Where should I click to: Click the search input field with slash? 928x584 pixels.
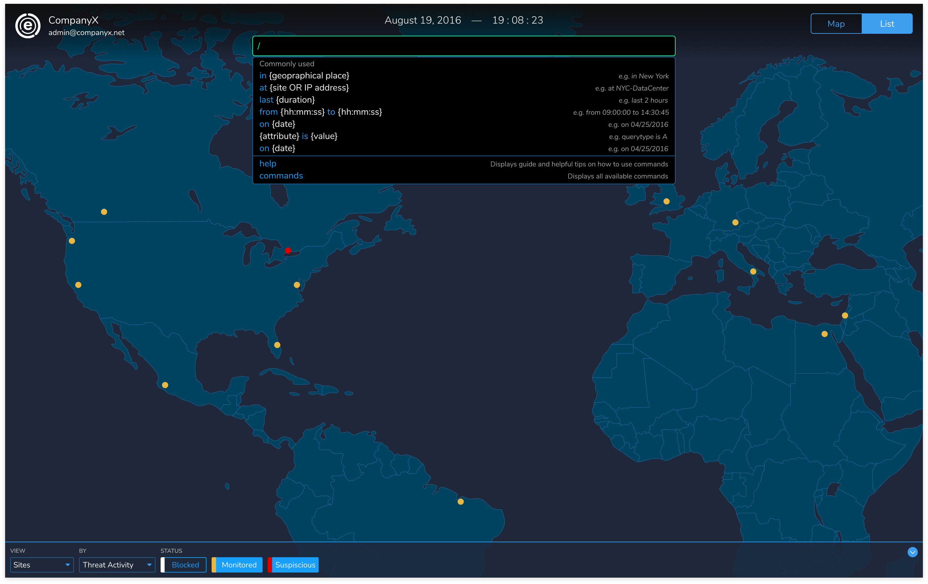(x=464, y=45)
